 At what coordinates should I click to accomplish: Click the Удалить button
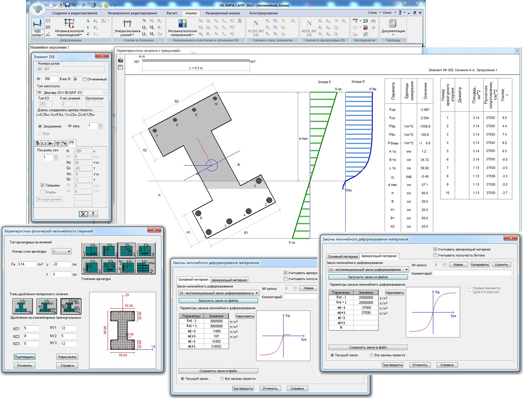click(x=501, y=265)
